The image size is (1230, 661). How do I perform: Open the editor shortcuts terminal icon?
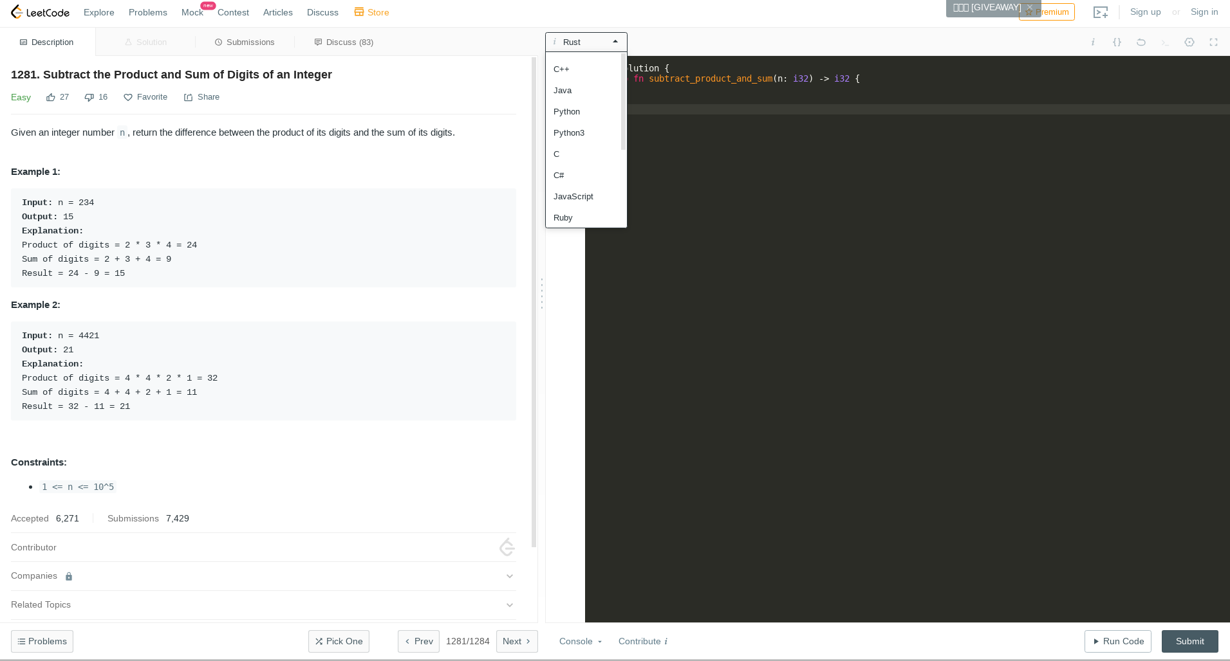click(x=1165, y=42)
